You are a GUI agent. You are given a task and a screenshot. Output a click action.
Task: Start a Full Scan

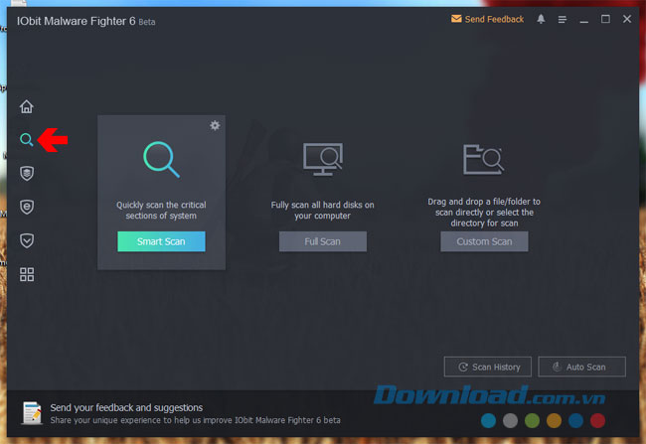pos(323,241)
